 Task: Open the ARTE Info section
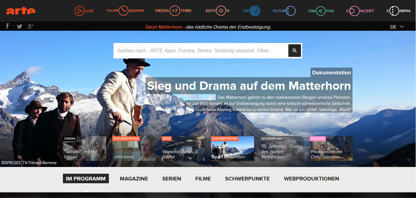pyautogui.click(x=251, y=11)
